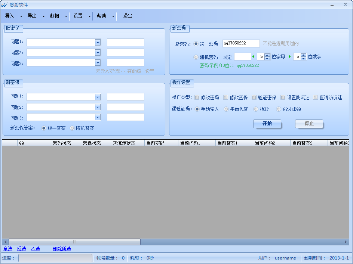Increase the letter count stepper up arrow
353x264 pixels.
pyautogui.click(x=267, y=55)
